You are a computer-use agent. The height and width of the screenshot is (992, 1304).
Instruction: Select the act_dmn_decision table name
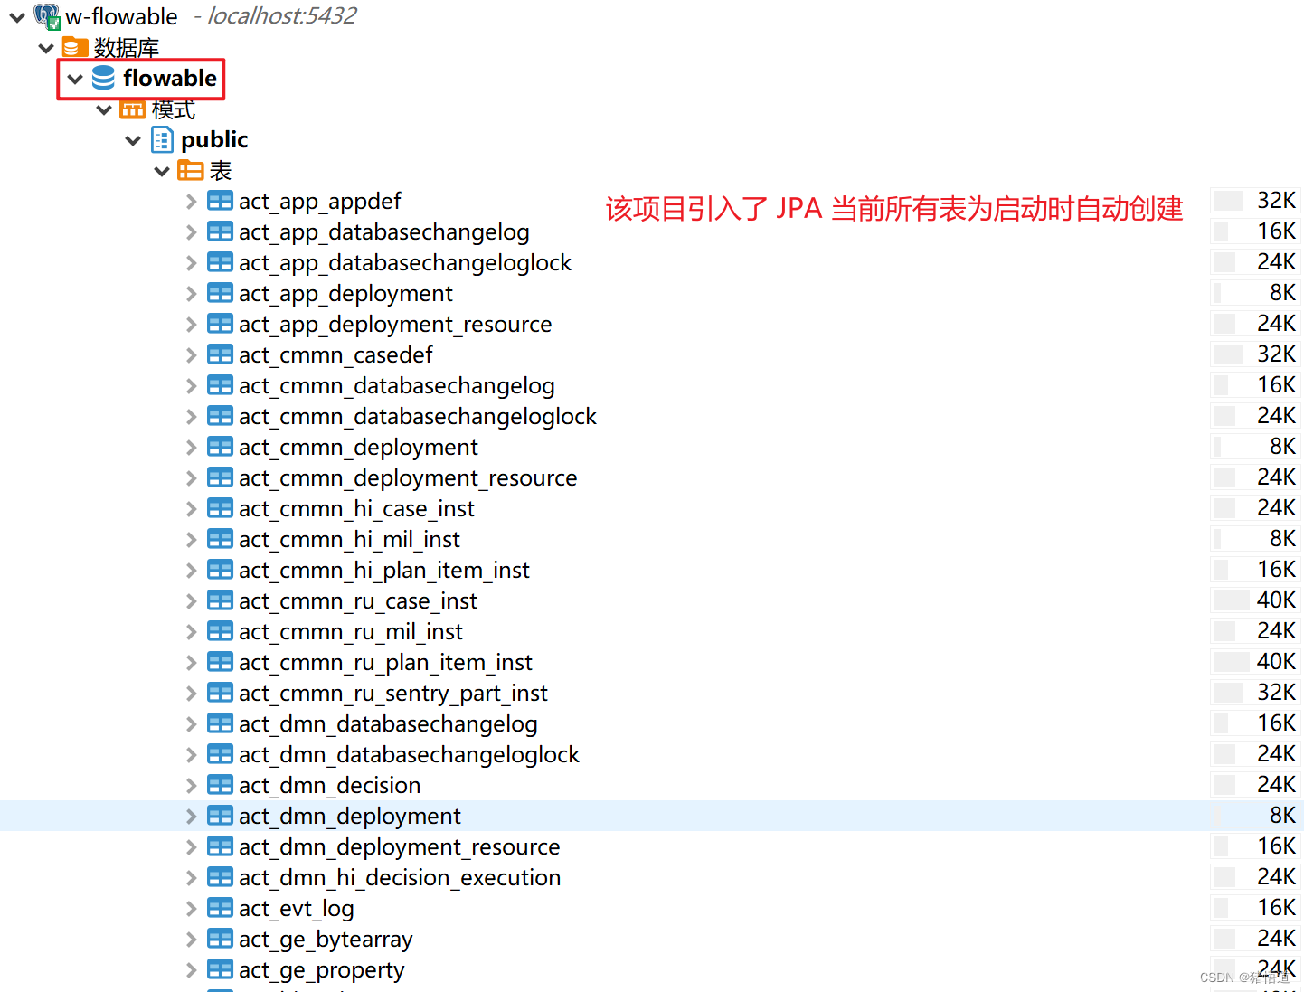point(330,785)
